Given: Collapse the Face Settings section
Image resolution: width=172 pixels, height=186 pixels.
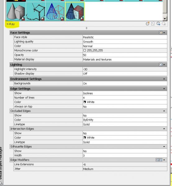Looking at the screenshot, I should 164,33.
